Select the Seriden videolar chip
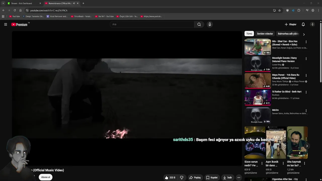The image size is (322, 181). (x=265, y=34)
